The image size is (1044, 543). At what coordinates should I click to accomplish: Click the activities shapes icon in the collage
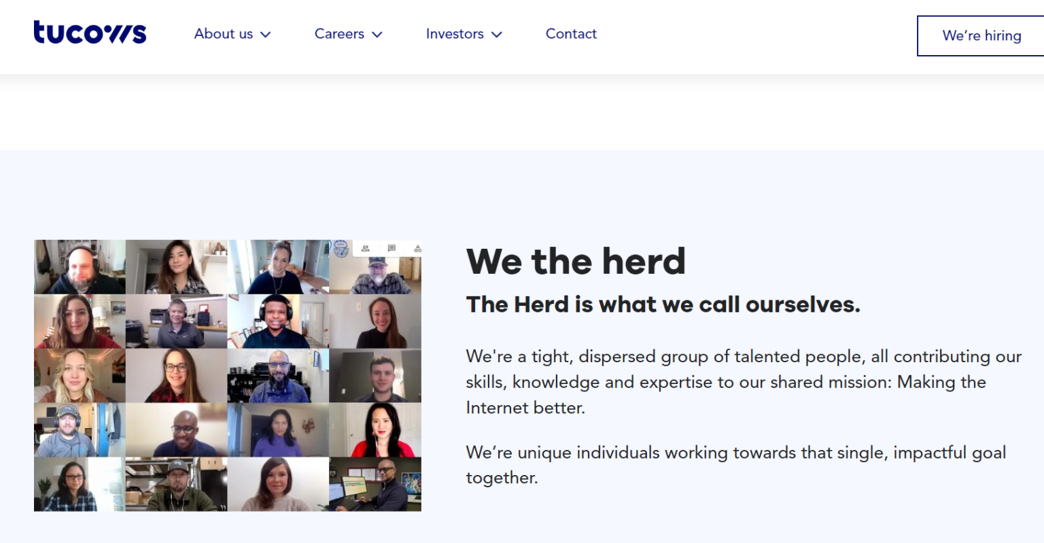(x=417, y=249)
